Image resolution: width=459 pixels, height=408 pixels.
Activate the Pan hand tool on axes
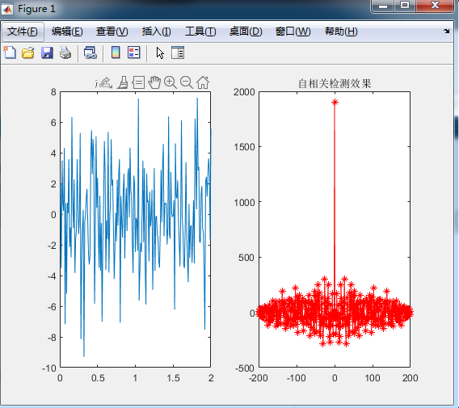point(154,82)
